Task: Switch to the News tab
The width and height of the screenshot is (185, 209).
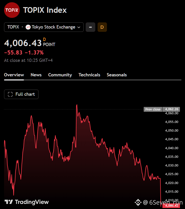Action: click(36, 75)
